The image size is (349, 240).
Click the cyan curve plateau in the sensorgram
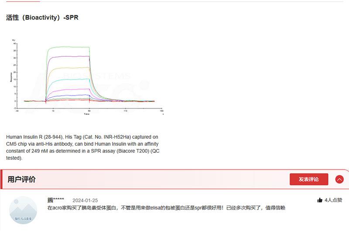70,80
